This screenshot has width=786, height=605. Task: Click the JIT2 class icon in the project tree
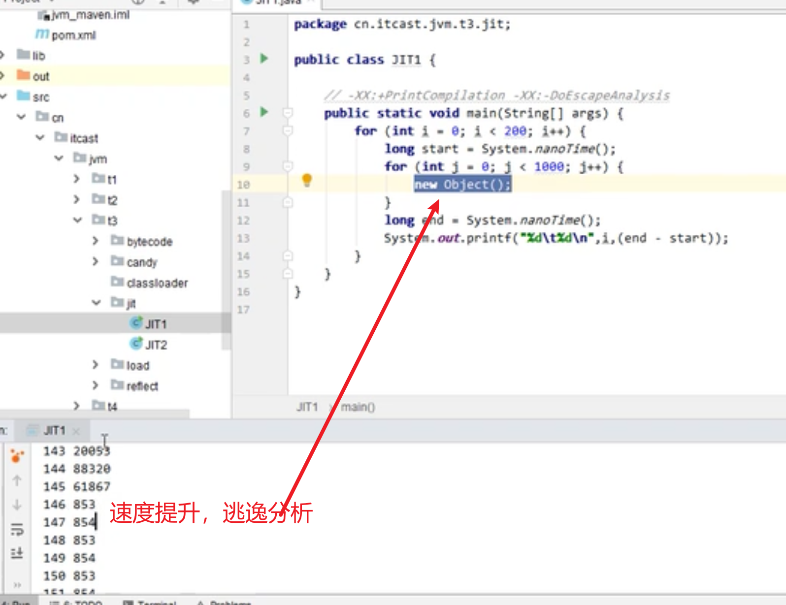point(136,343)
